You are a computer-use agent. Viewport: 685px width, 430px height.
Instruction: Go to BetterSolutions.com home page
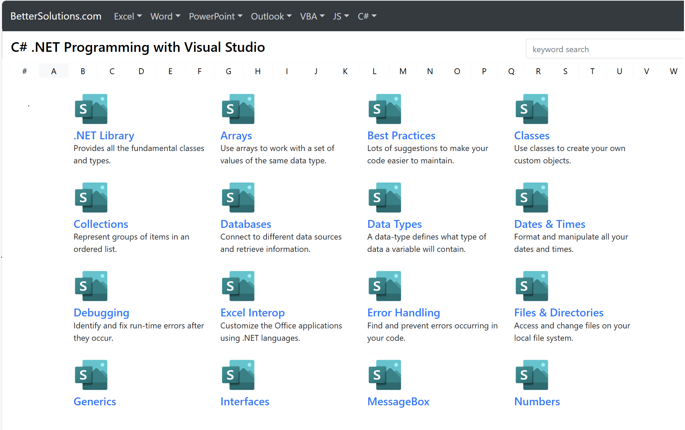(x=56, y=16)
